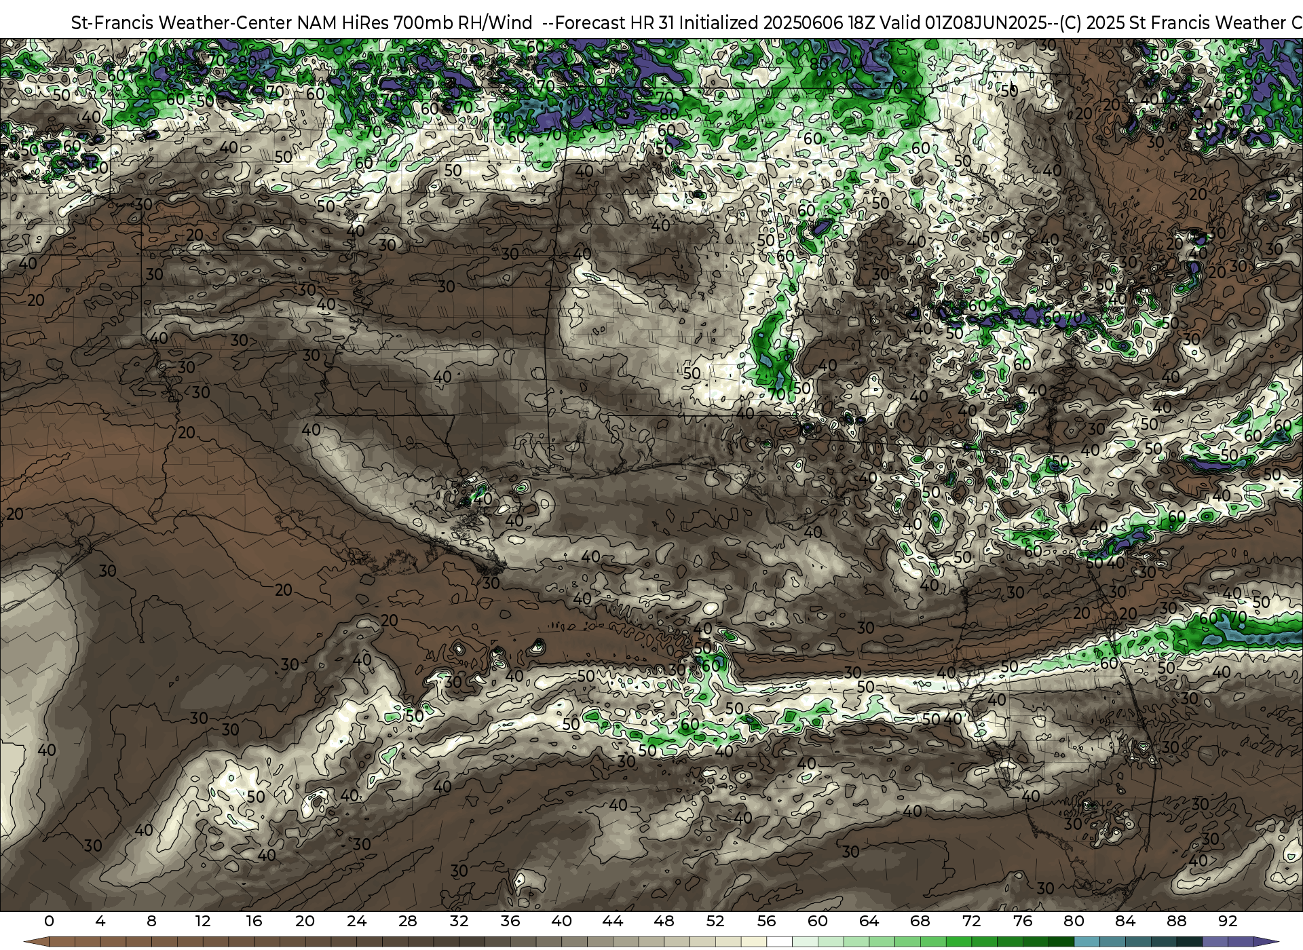
Task: Click the colorbar tick label 88
Action: point(1177,921)
